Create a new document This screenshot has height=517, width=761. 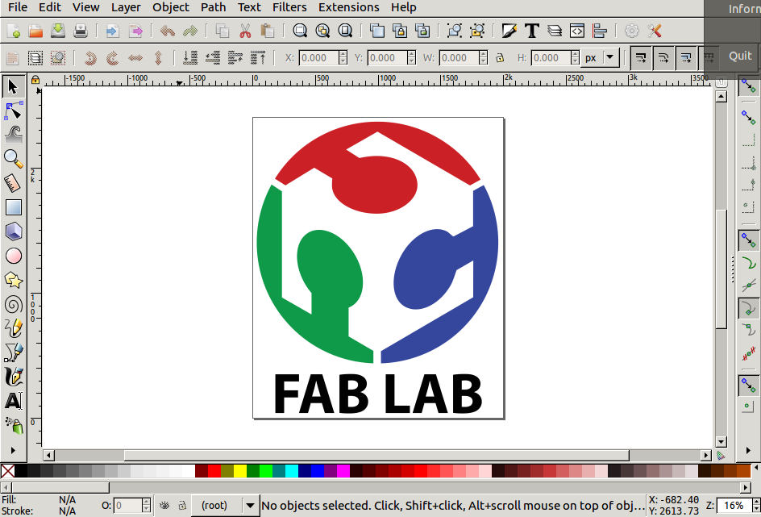pos(13,31)
